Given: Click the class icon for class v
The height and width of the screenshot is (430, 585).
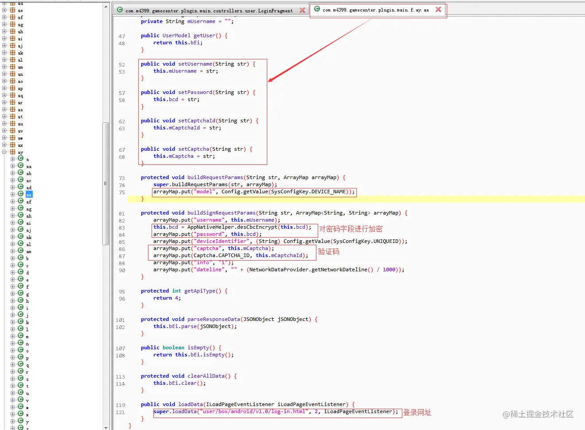Looking at the screenshot, I should 20,400.
